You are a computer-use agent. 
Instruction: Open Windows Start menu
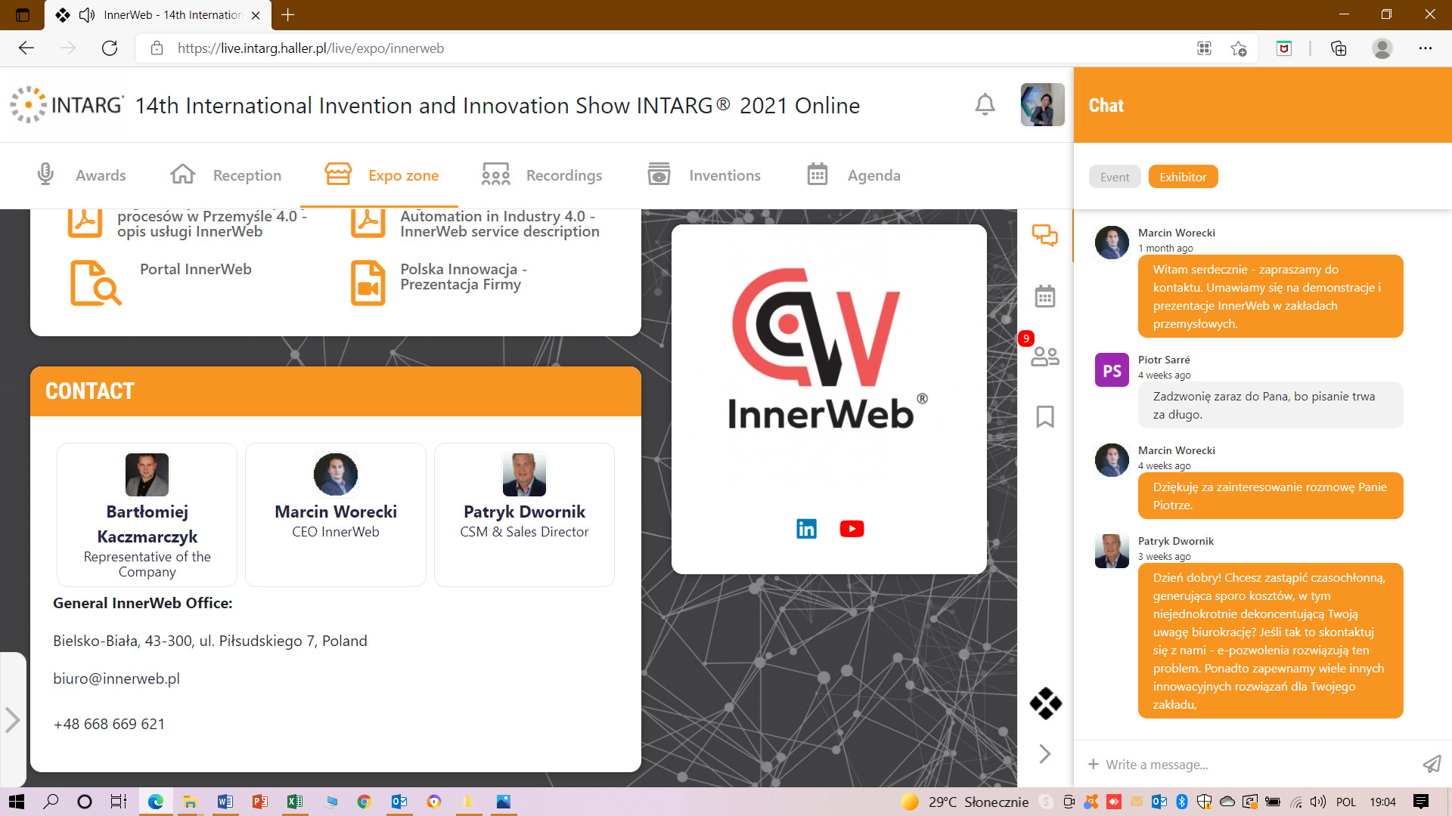coord(16,802)
